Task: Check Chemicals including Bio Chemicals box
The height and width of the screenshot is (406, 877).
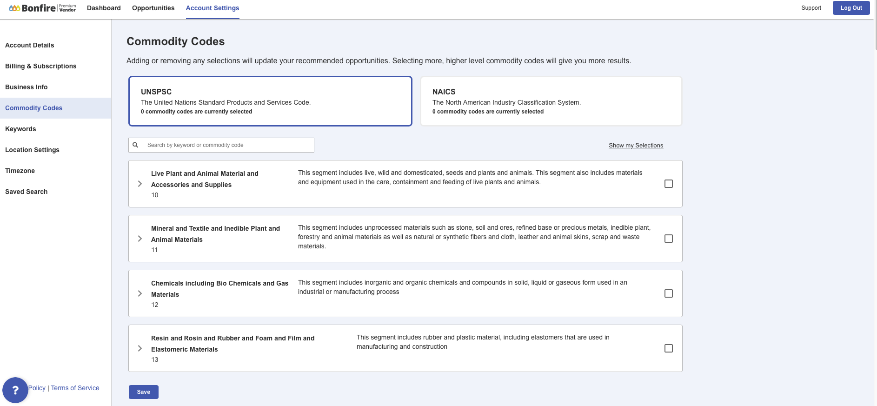Action: [669, 293]
